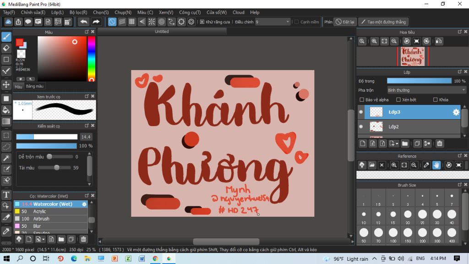Set the Tài màu slider
Image resolution: width=469 pixels, height=264 pixels.
(54, 168)
